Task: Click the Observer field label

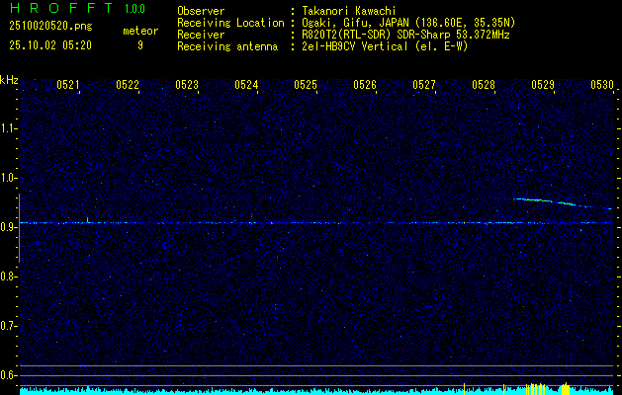Action: (x=201, y=11)
